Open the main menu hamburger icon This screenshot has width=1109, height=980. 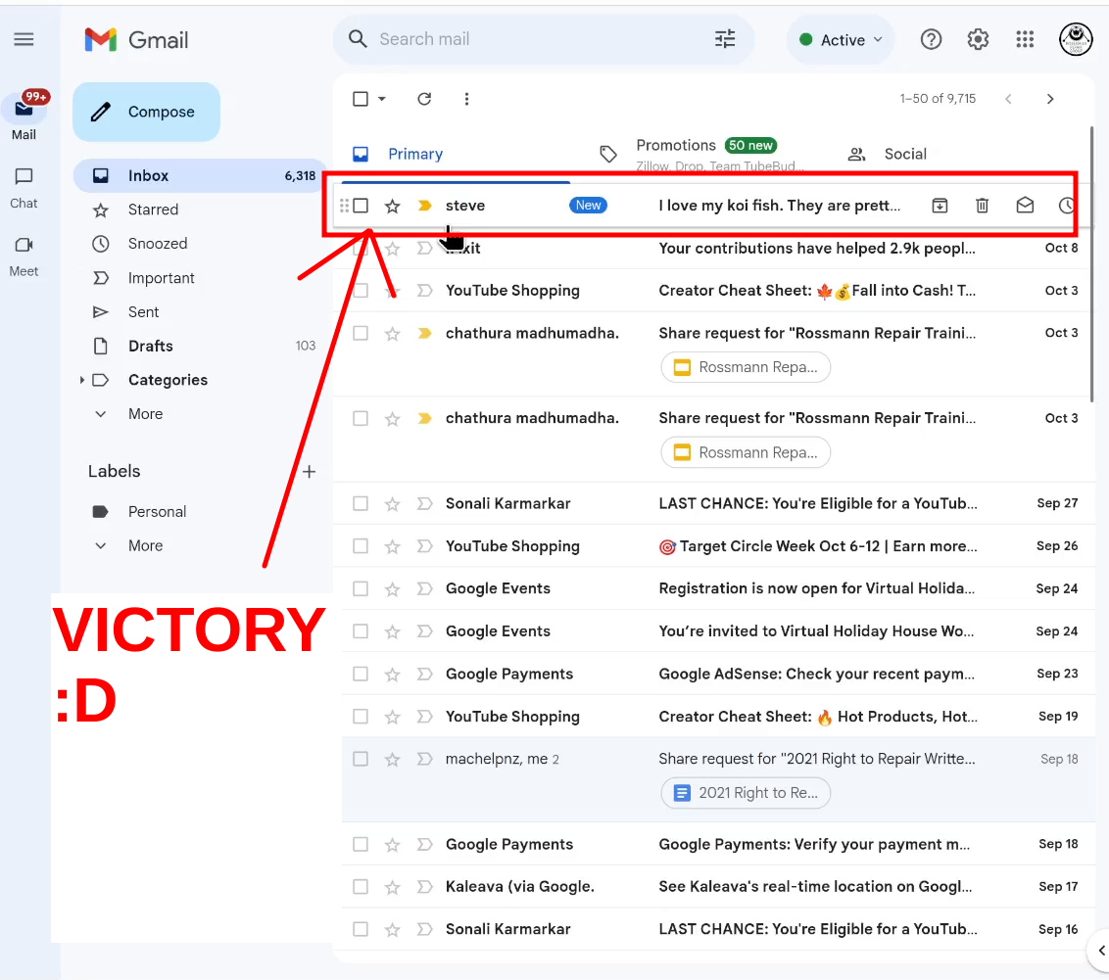click(24, 39)
